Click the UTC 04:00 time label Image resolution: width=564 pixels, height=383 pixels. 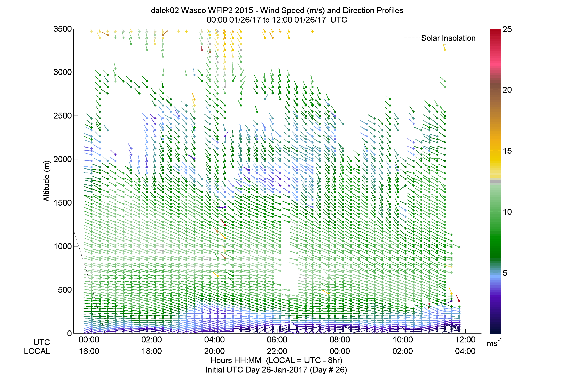[215, 340]
